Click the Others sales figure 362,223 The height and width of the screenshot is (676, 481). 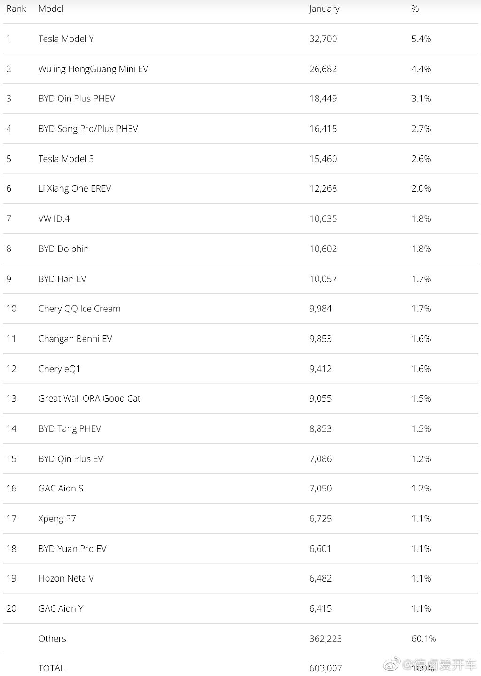(x=326, y=638)
